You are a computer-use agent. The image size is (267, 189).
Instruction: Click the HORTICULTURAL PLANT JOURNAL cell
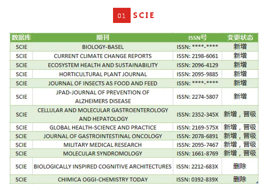(x=103, y=74)
